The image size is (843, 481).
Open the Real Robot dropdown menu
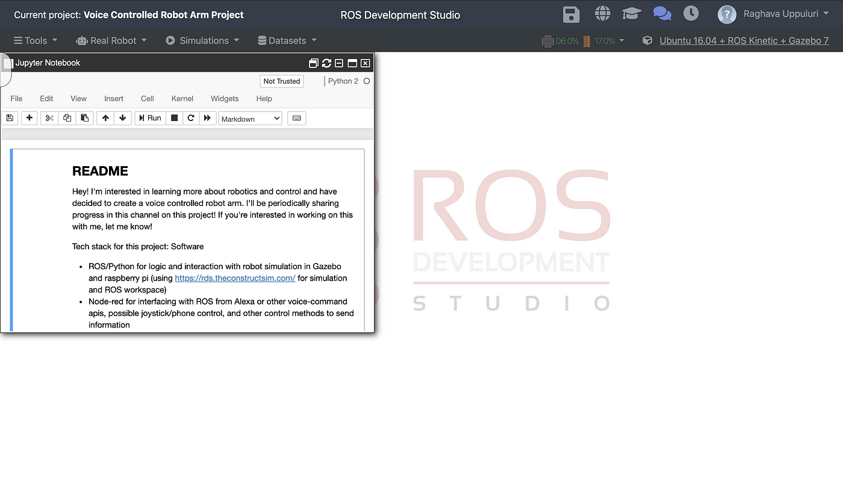111,40
